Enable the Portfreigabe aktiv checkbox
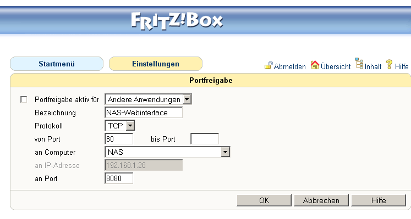411x219 pixels. tap(24, 99)
